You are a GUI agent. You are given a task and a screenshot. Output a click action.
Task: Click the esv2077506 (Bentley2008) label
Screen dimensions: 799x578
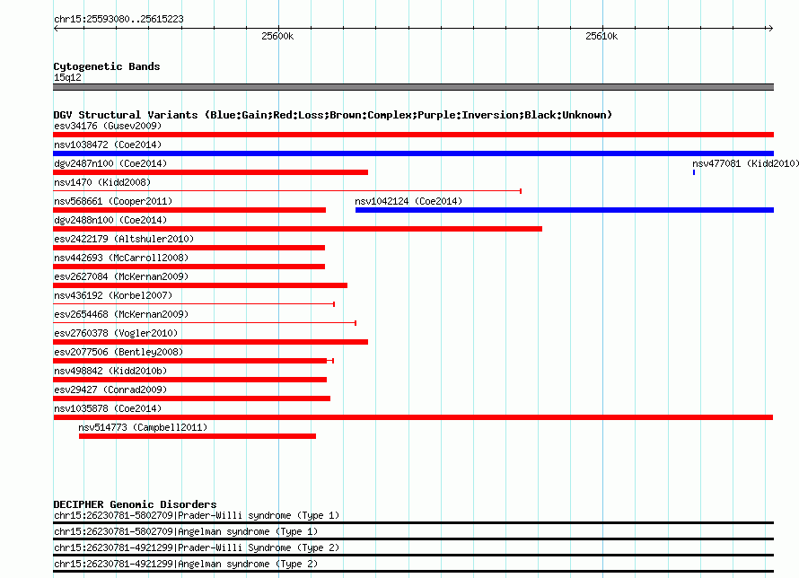119,352
